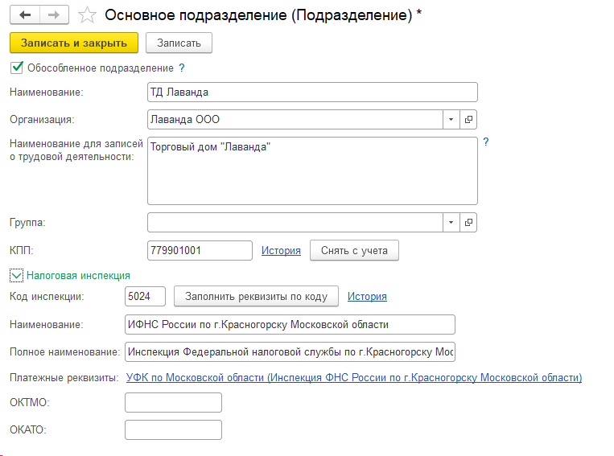The height and width of the screenshot is (456, 614).
Task: Open the Группа record with open icon
Action: pos(468,222)
